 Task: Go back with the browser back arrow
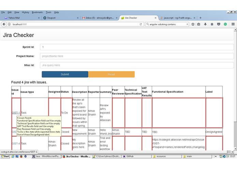[x=4, y=24]
